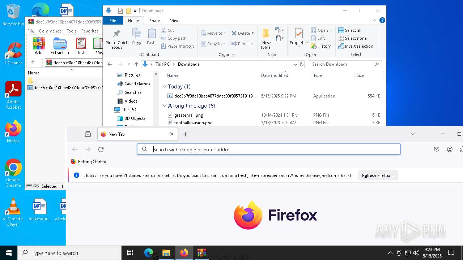463x260 pixels.
Task: Click WinRAR Extract To toolbar icon
Action: pos(60,46)
